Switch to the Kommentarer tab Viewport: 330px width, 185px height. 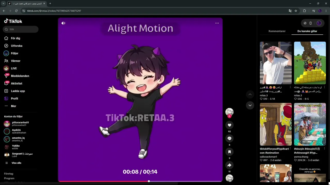tap(277, 31)
